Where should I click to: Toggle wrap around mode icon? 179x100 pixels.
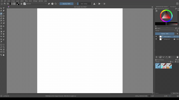click(104, 4)
